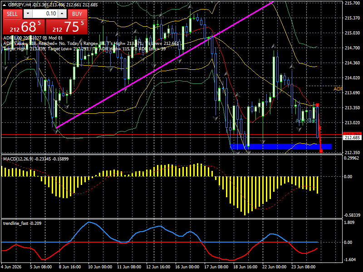Click the gray 'ADR Star' chart label
The image size is (363, 272).
[x=306, y=121]
